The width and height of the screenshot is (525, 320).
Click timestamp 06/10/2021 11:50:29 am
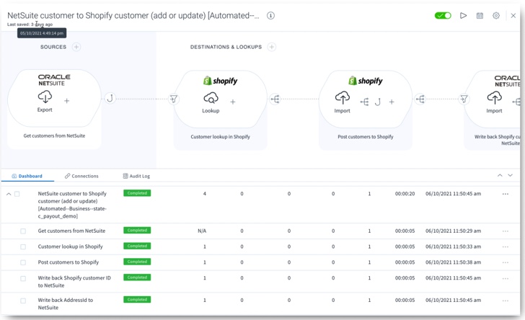click(453, 231)
